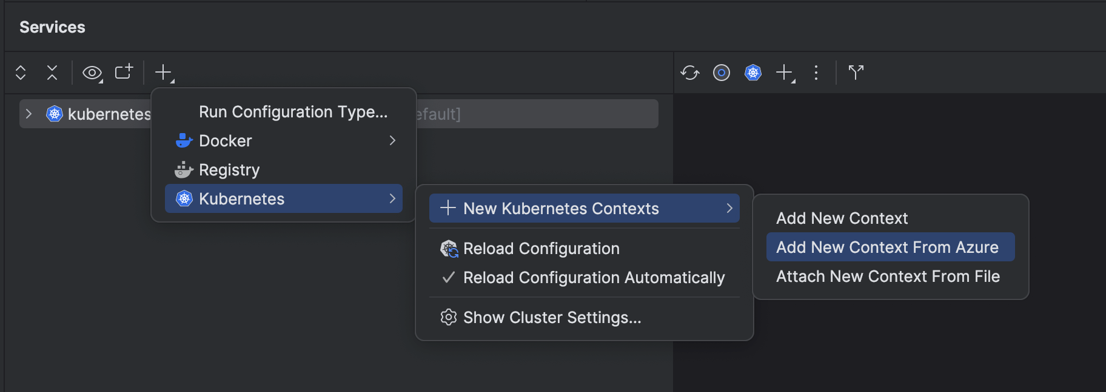This screenshot has width=1106, height=392.
Task: Open the Kubernetes submenu entry
Action: [284, 198]
